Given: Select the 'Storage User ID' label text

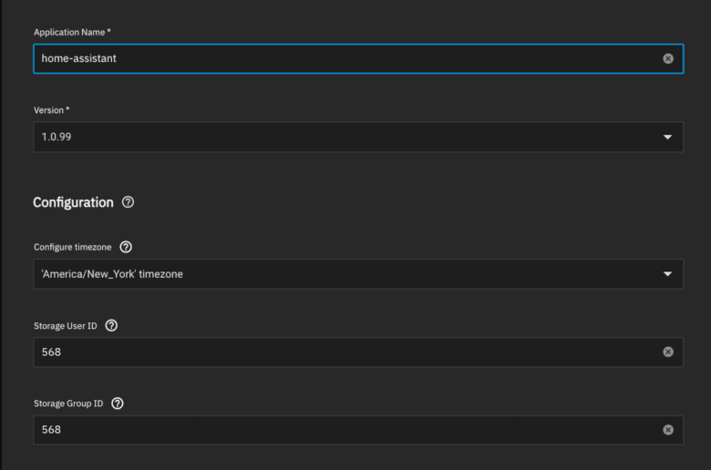Looking at the screenshot, I should pyautogui.click(x=66, y=326).
